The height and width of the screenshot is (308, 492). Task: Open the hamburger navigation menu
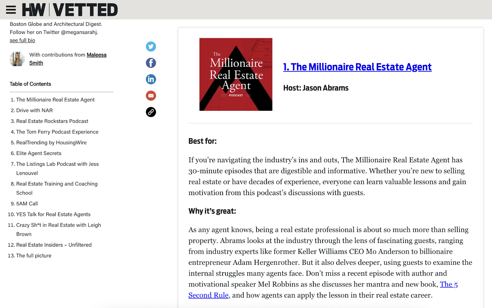(11, 10)
